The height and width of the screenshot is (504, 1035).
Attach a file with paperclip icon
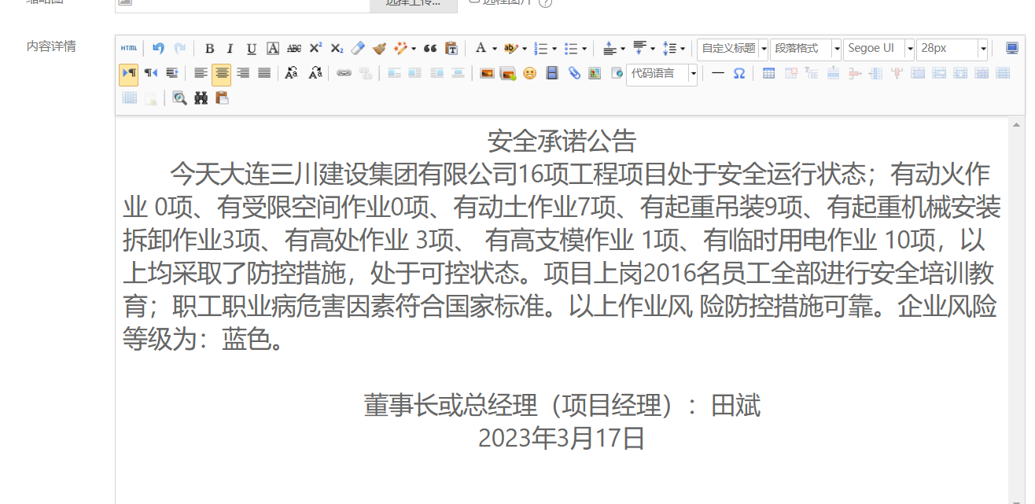(575, 73)
